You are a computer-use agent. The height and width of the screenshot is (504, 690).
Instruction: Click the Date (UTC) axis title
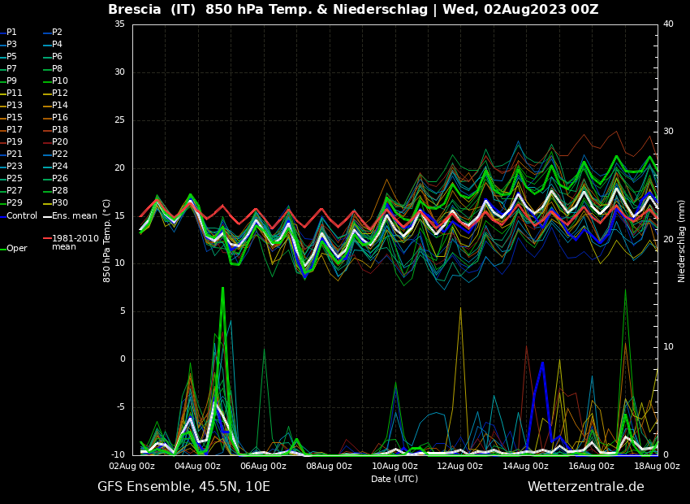[395, 479]
